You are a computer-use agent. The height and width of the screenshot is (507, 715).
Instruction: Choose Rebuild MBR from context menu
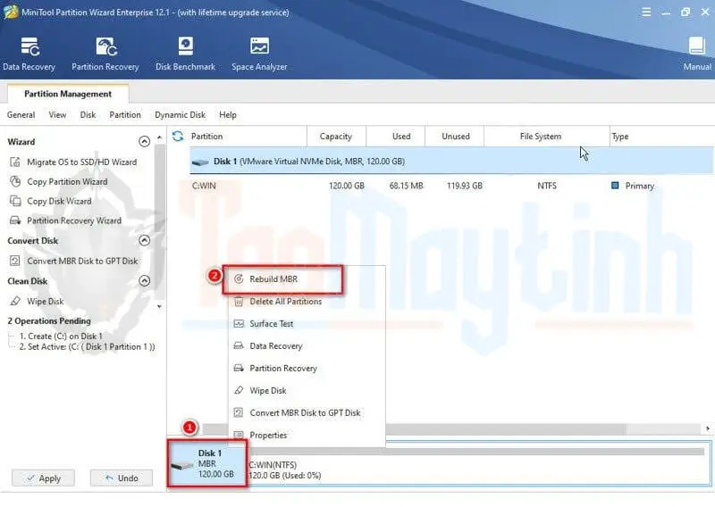click(273, 279)
